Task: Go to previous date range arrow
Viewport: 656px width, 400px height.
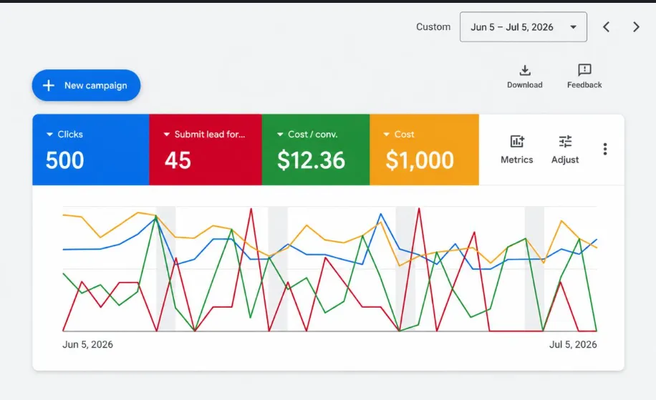Action: pyautogui.click(x=606, y=27)
